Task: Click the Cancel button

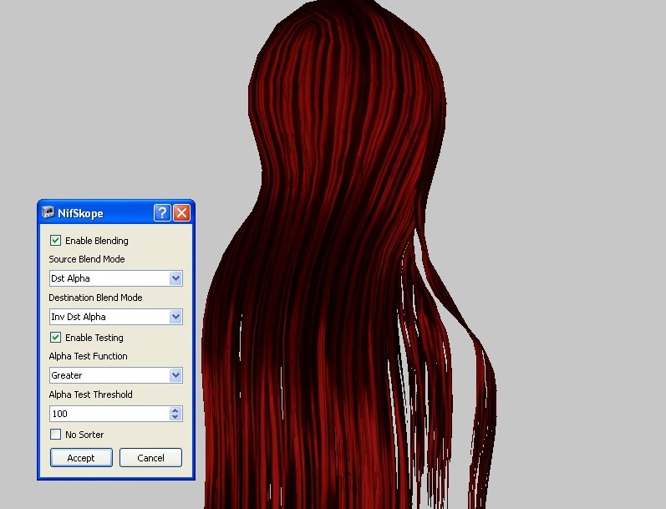Action: click(x=150, y=457)
